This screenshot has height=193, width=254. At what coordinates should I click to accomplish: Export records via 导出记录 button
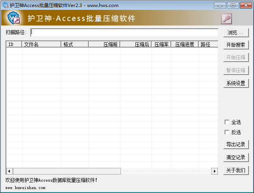click(236, 144)
